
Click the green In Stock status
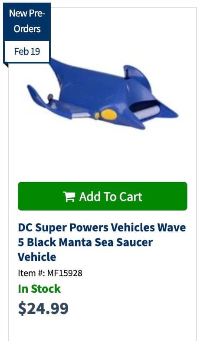click(39, 289)
